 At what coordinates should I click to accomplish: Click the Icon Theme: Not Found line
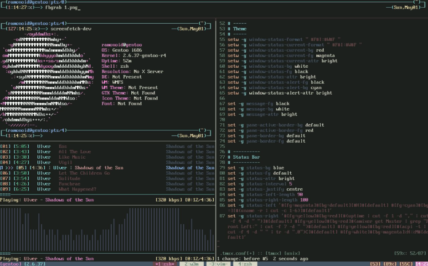tap(129, 98)
